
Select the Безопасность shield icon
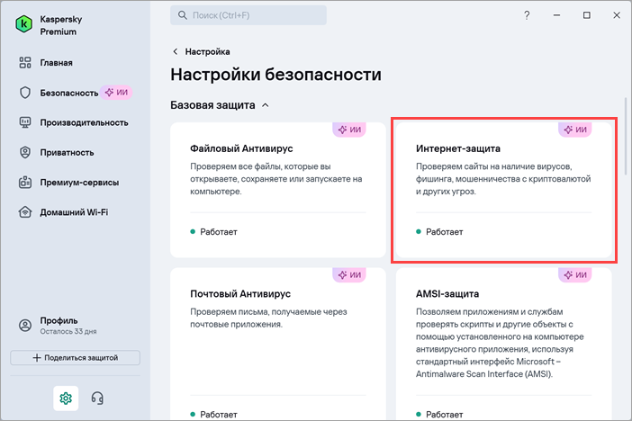coord(25,93)
